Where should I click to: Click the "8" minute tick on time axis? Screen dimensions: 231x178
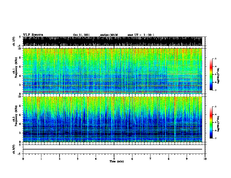(169, 159)
